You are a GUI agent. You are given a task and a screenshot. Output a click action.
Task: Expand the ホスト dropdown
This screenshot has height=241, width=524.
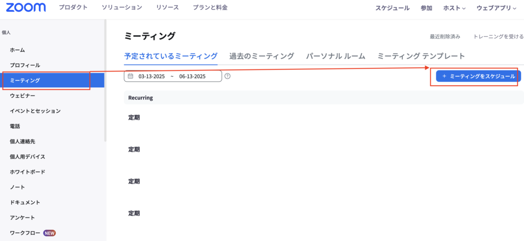pyautogui.click(x=454, y=8)
